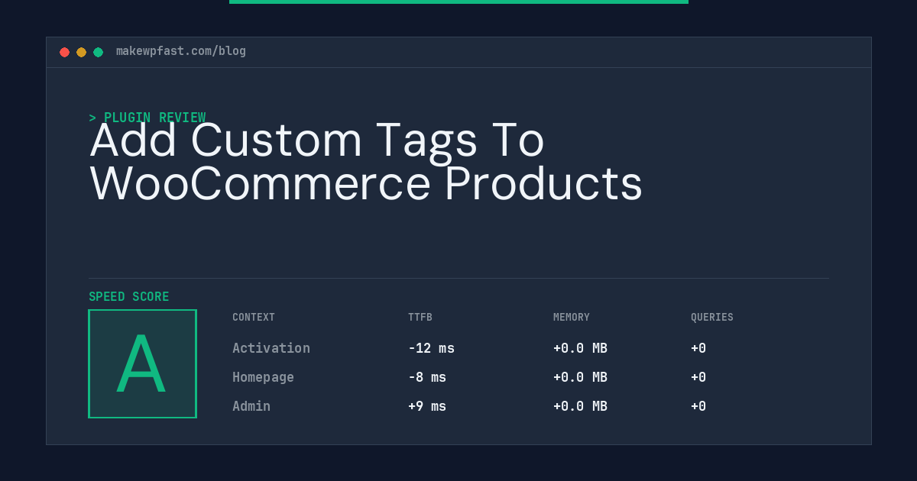
Task: Click the yellow window dot
Action: coord(81,52)
